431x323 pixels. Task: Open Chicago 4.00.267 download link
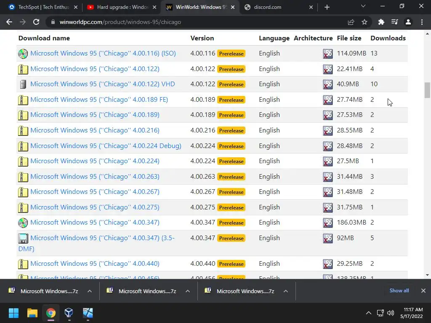click(x=95, y=192)
